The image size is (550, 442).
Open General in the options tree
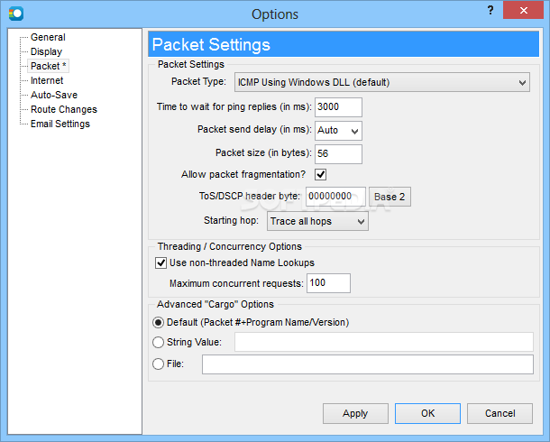pyautogui.click(x=48, y=37)
